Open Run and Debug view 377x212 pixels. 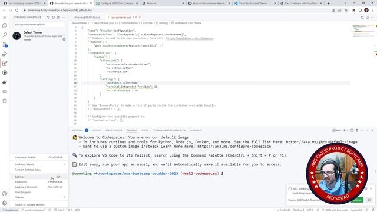pos(5,54)
